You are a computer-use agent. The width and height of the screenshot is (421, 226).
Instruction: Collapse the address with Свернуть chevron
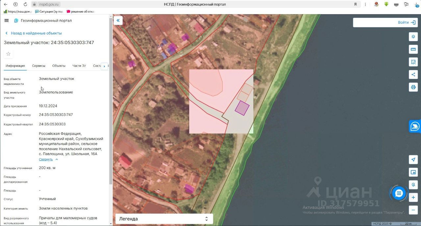[57, 159]
